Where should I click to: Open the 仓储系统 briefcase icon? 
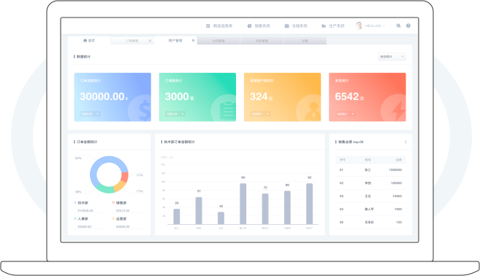[287, 26]
